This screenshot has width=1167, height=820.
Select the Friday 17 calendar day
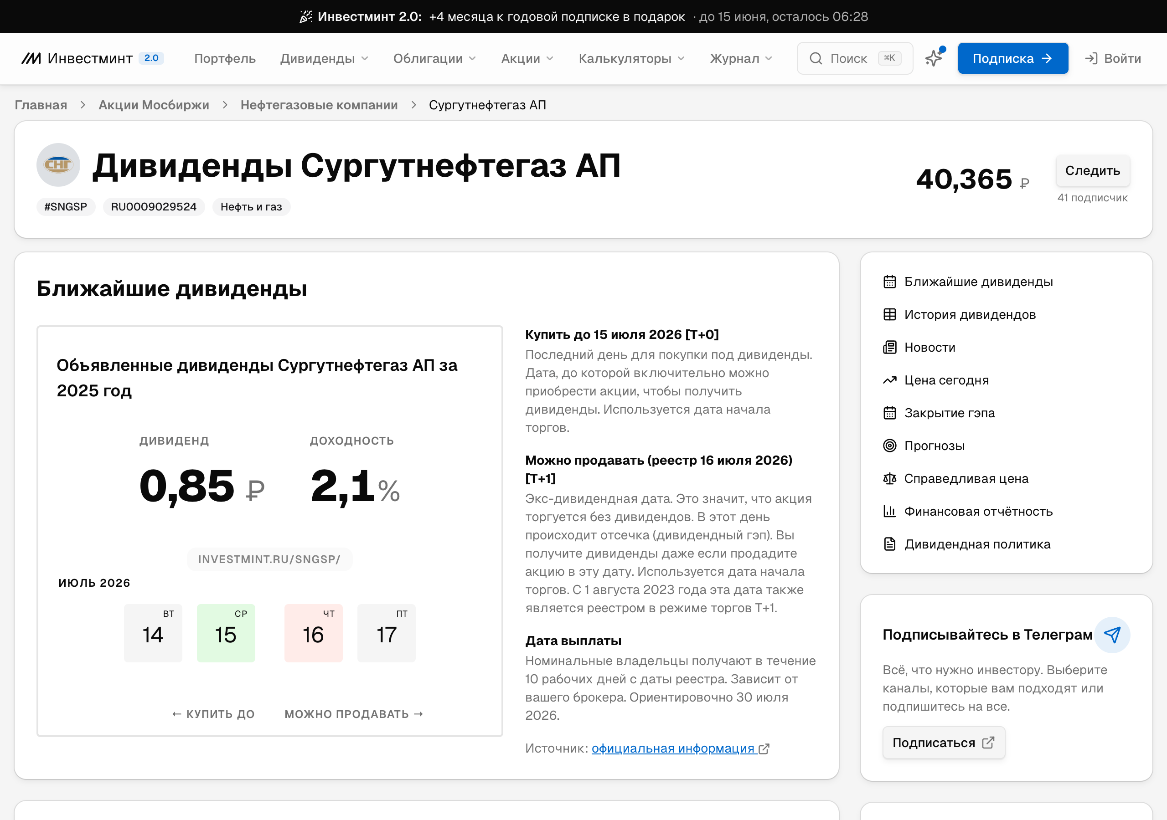pos(386,632)
